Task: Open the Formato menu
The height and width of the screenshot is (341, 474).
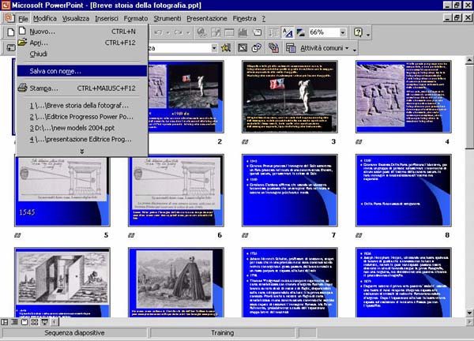Action: [x=136, y=19]
